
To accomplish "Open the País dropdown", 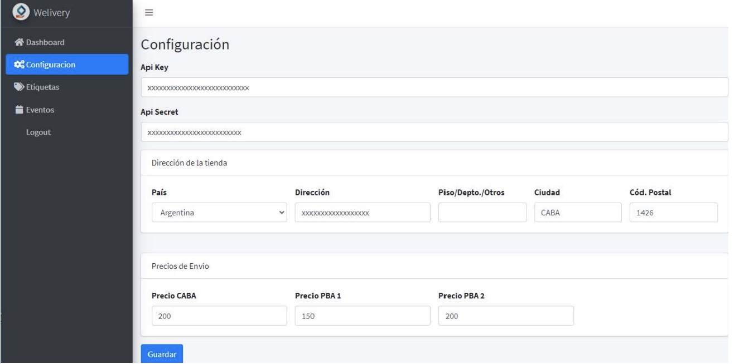I will [219, 213].
